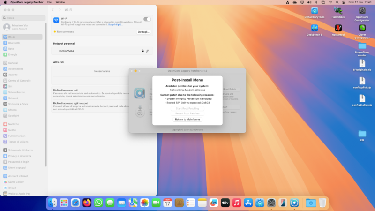The height and width of the screenshot is (211, 375).
Task: Open Privacy e sicurezza pane
Action: coord(22,156)
